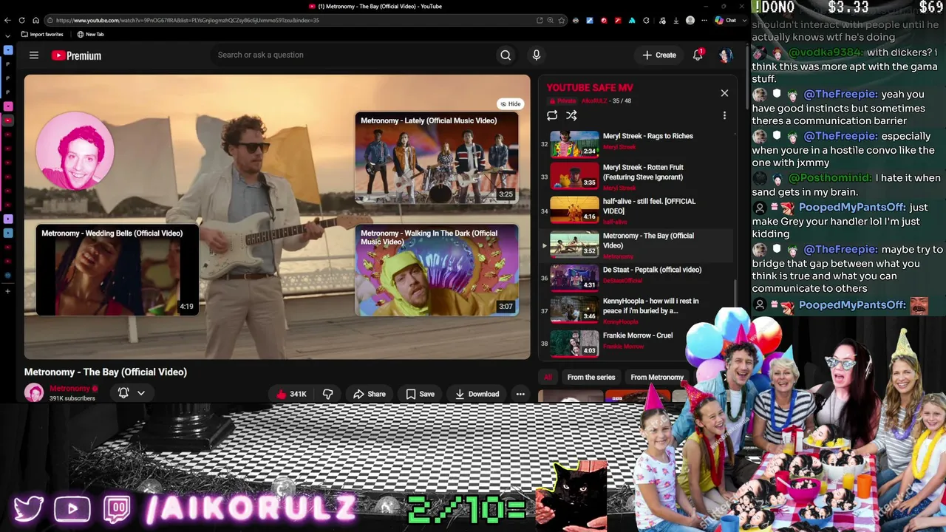Click the search magnifier button
Screen dimensions: 946x532
coord(506,55)
